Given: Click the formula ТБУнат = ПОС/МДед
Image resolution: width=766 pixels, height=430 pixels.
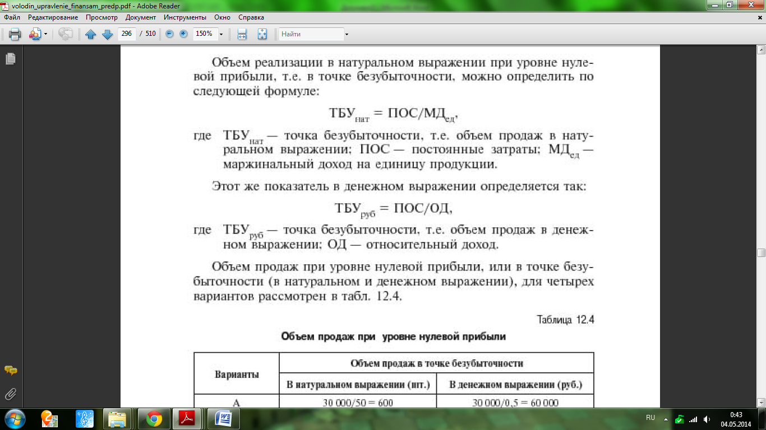Looking at the screenshot, I should coord(394,115).
